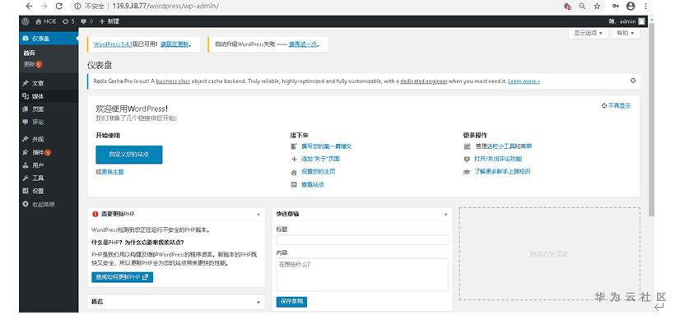This screenshot has height=315, width=675.
Task: Click the address bar URL 139.9.38.77
Action: click(165, 6)
